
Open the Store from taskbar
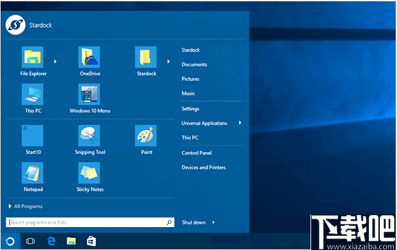91,241
